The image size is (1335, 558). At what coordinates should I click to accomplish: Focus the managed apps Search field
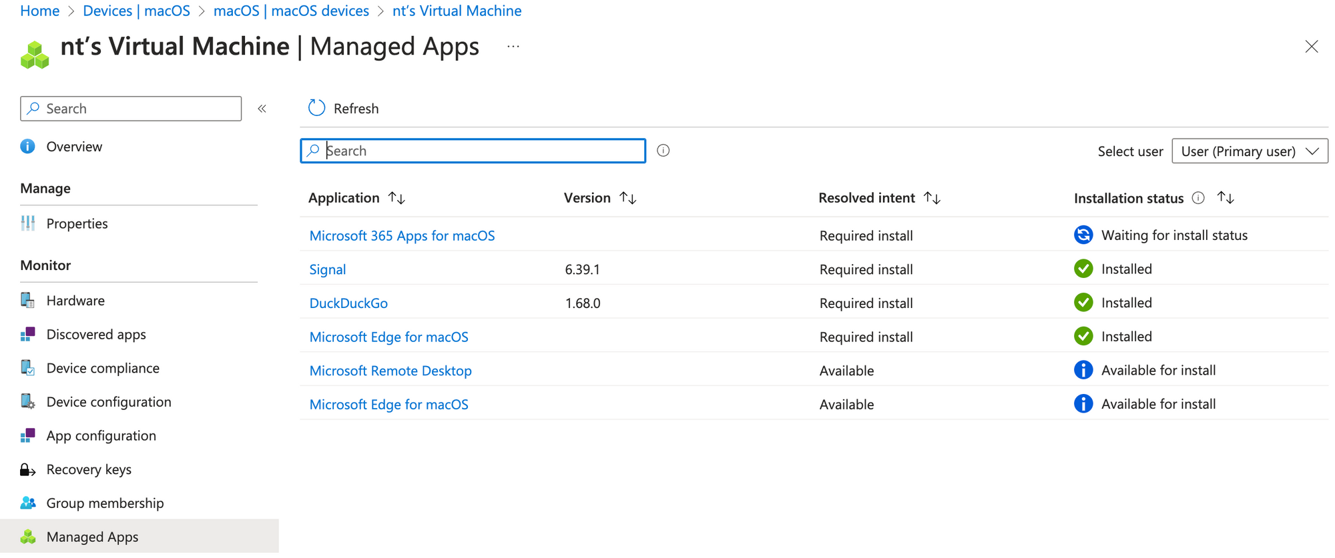(473, 151)
